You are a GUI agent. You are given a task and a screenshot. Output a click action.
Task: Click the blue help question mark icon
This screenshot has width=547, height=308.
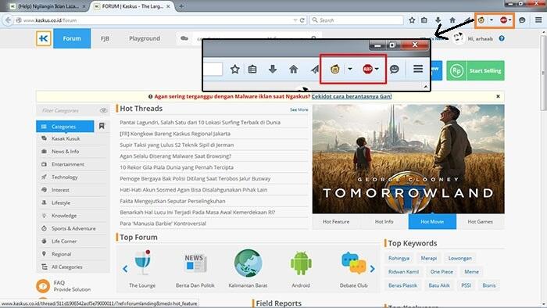pyautogui.click(x=502, y=38)
